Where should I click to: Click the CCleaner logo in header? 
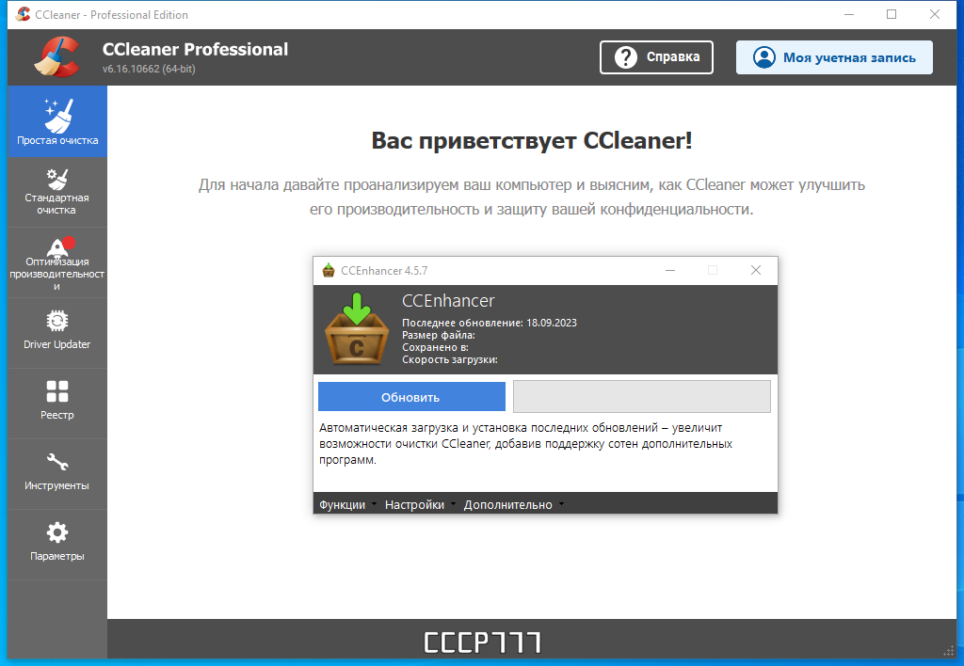pyautogui.click(x=56, y=57)
